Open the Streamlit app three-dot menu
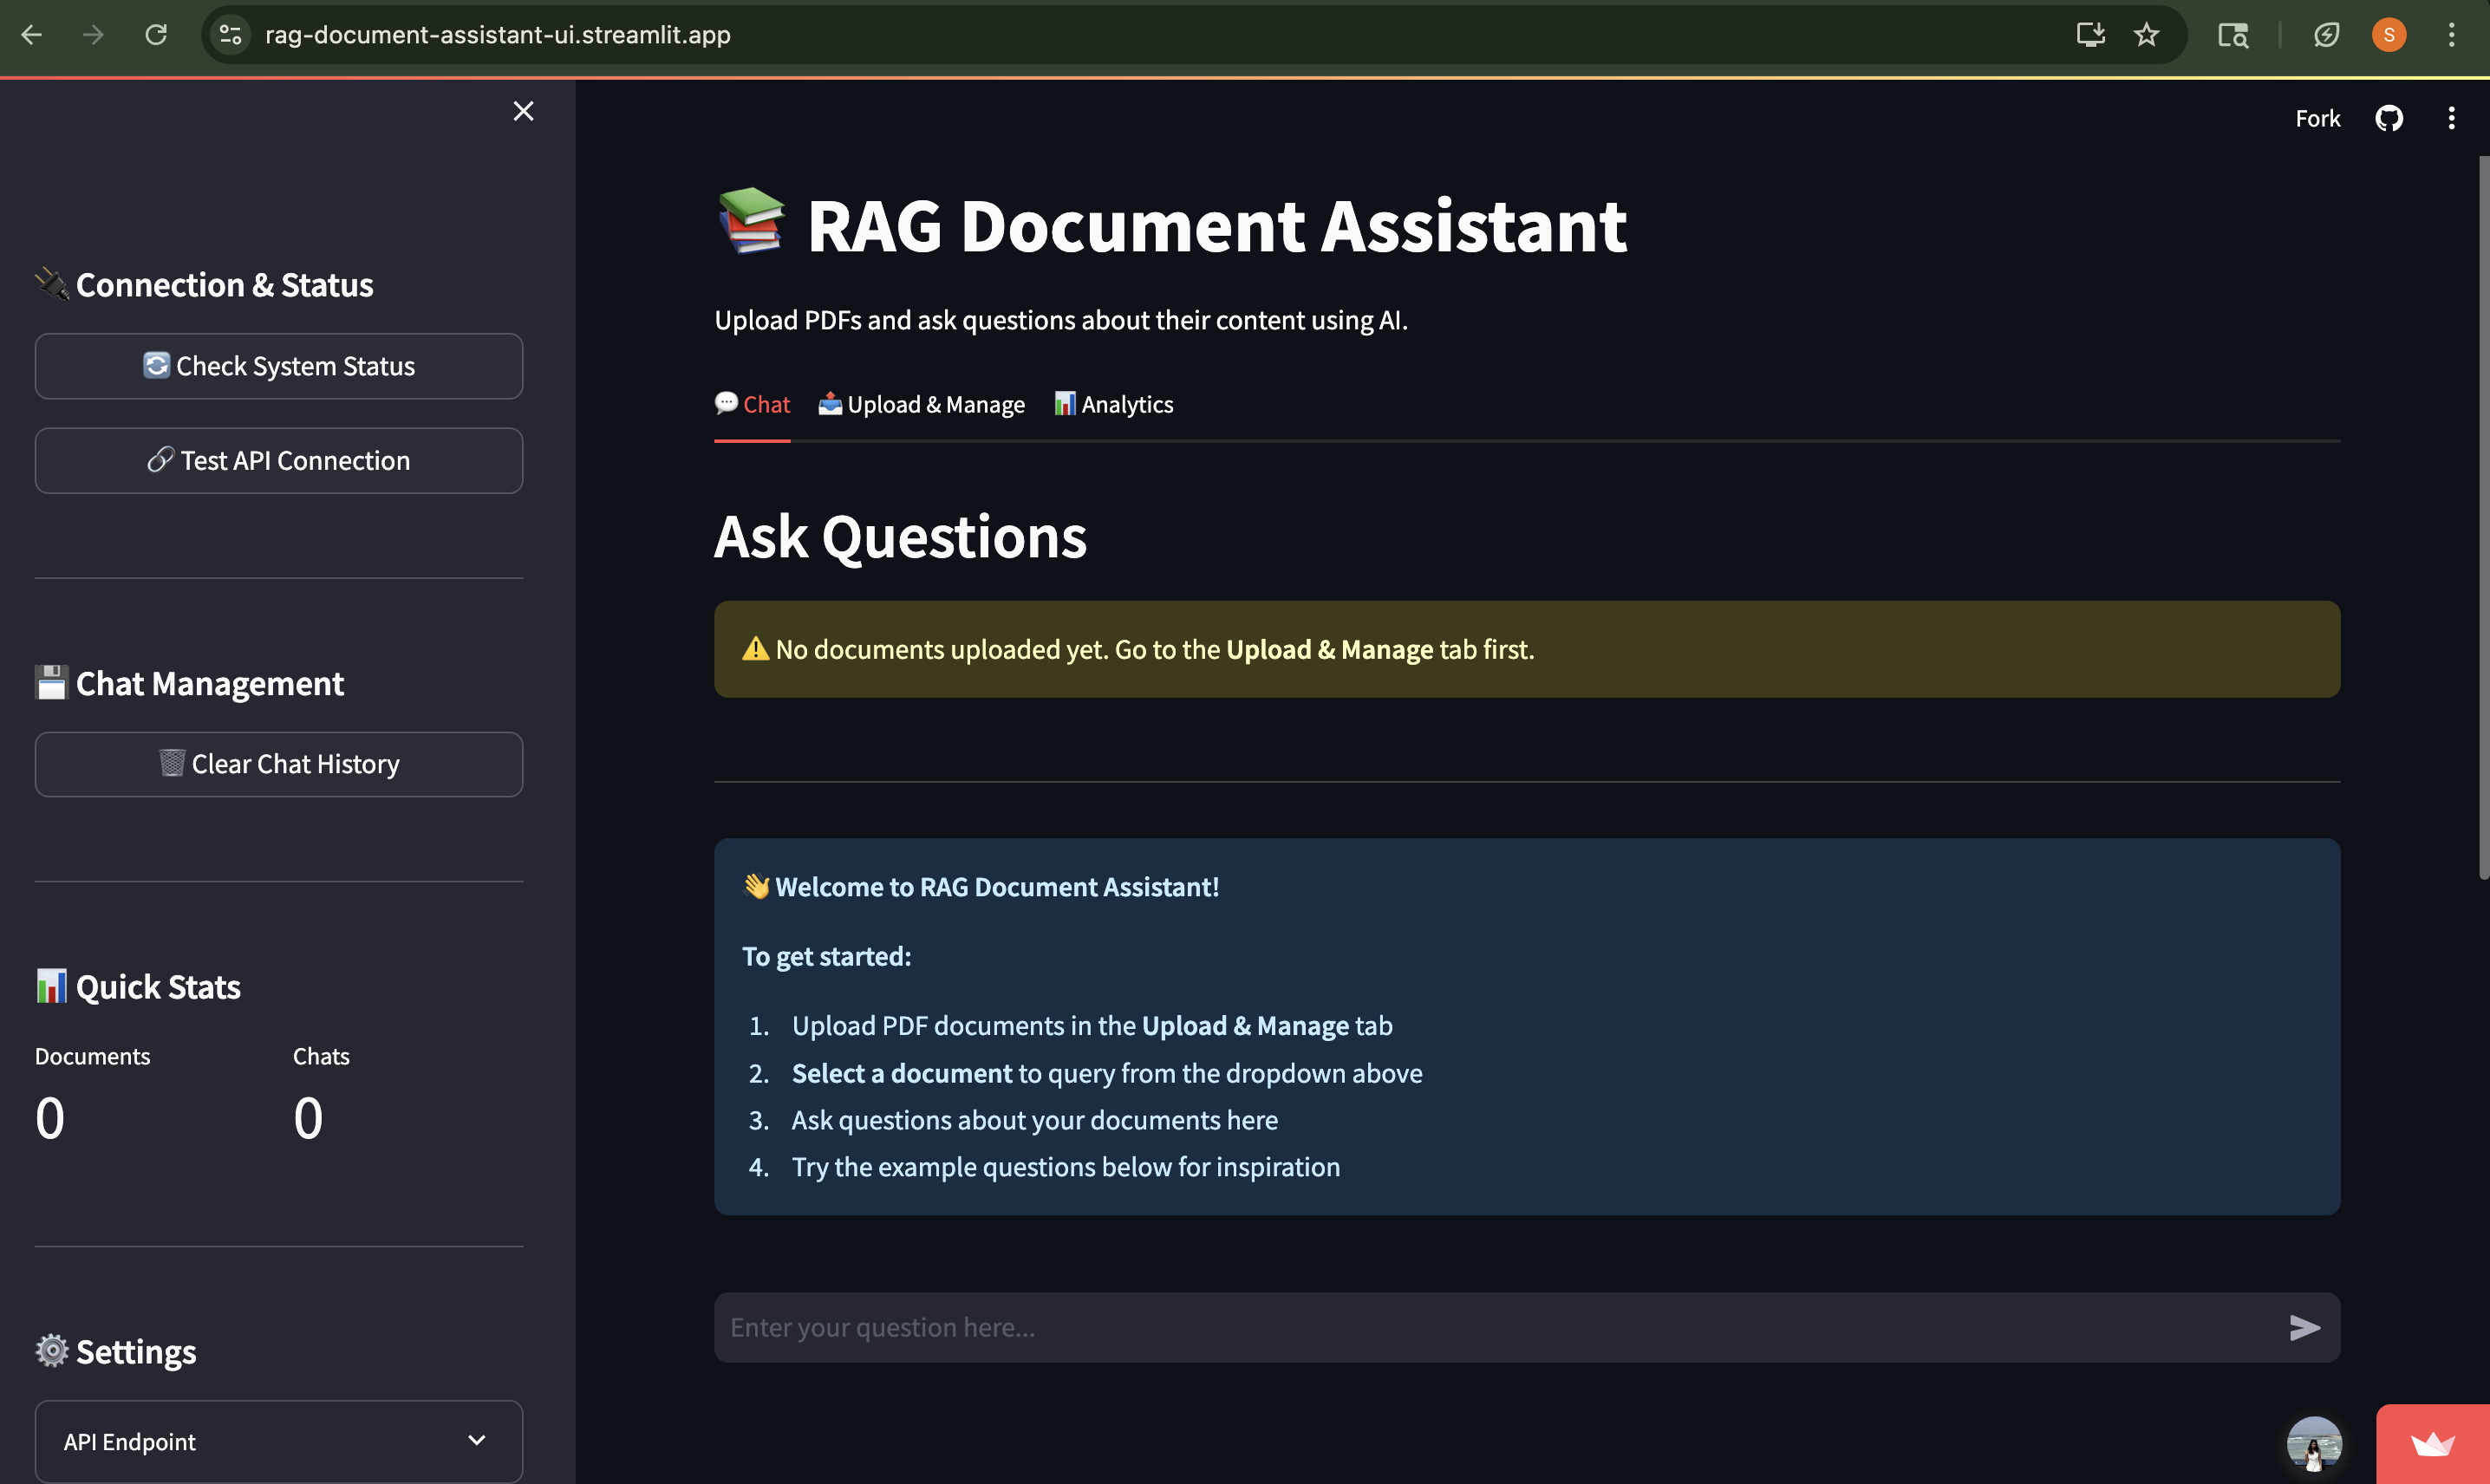The height and width of the screenshot is (1484, 2490). [x=2450, y=118]
